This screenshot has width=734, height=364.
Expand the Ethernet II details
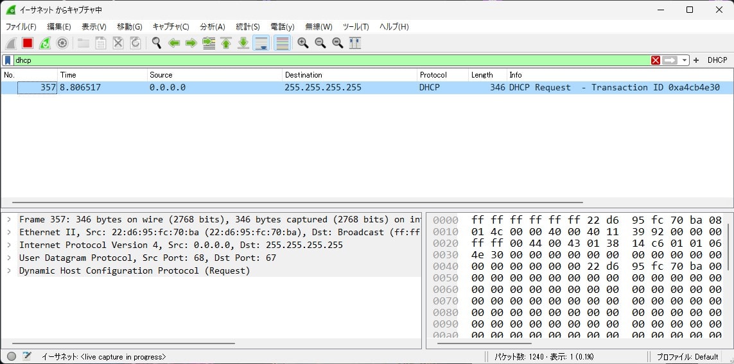[9, 232]
